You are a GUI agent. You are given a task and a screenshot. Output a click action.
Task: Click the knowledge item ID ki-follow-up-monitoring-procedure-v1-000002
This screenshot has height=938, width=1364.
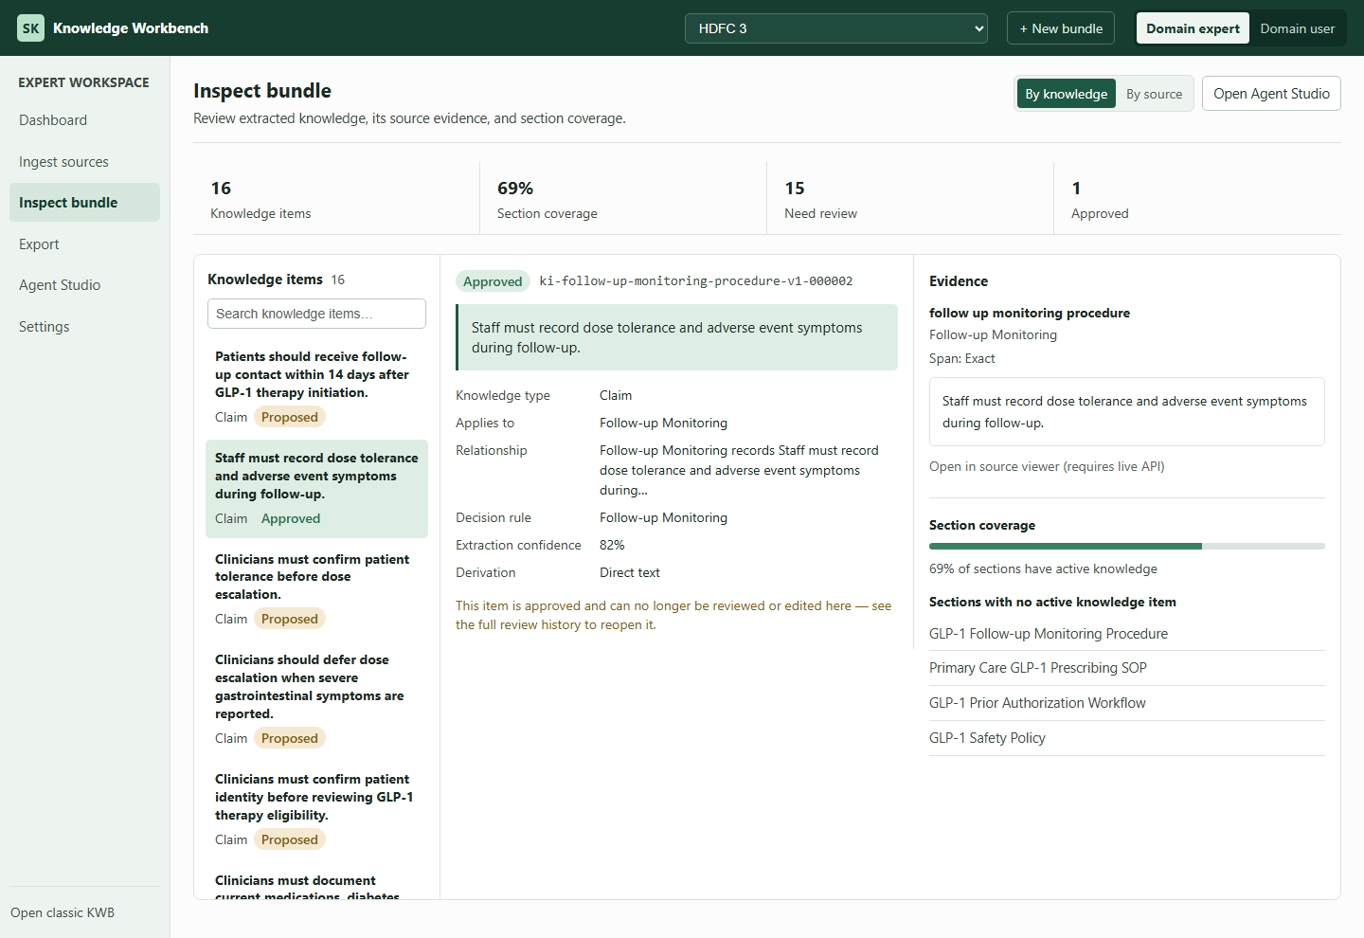point(696,281)
